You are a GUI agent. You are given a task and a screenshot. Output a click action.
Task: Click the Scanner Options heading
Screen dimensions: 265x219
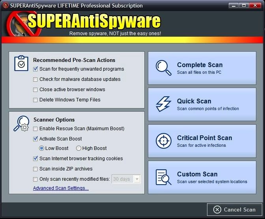tap(54, 120)
